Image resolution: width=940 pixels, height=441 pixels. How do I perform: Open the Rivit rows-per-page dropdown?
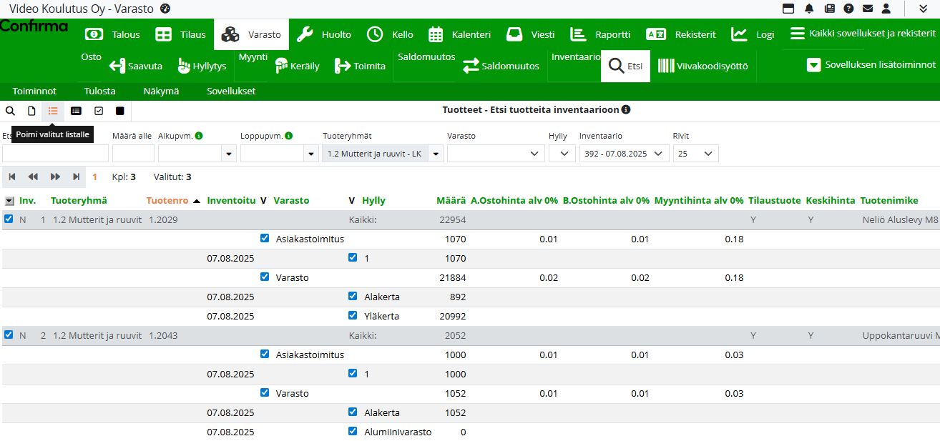pyautogui.click(x=695, y=154)
